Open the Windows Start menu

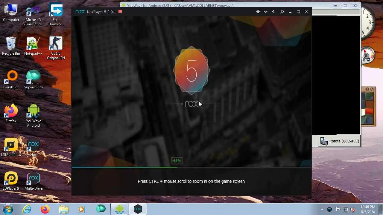coord(8,209)
